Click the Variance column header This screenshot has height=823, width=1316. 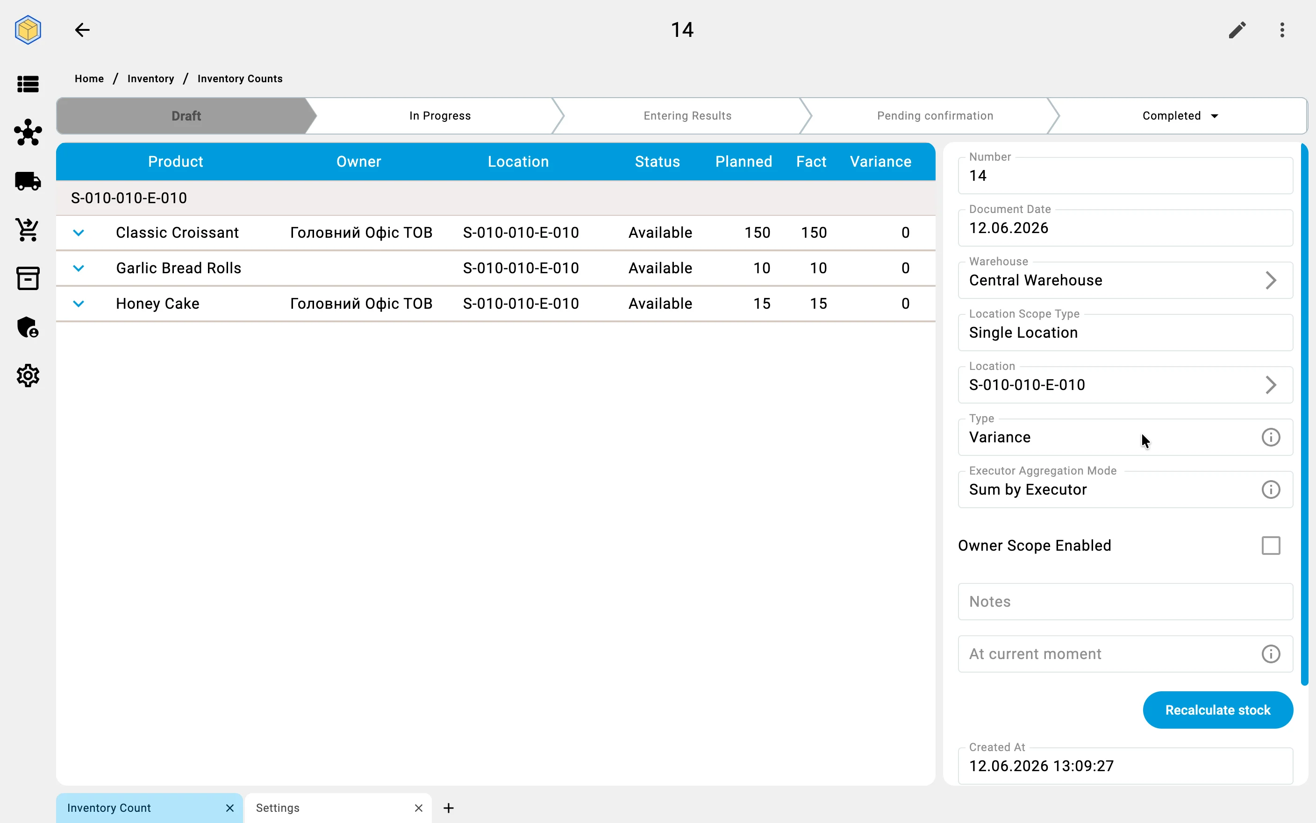tap(880, 162)
